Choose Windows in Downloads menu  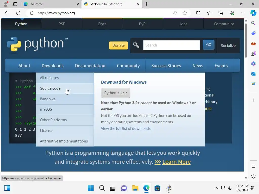(x=65, y=99)
